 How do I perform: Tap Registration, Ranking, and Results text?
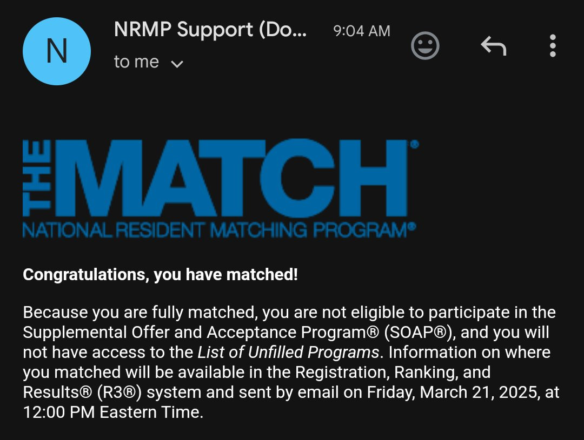(257, 382)
